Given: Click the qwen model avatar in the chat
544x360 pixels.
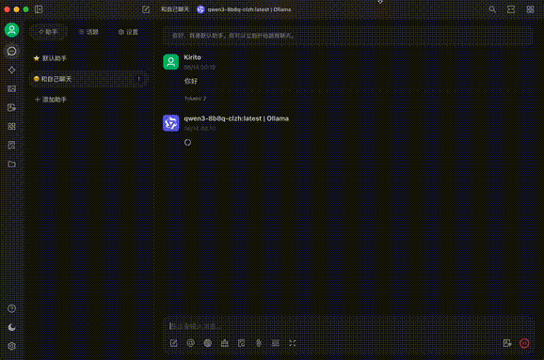Looking at the screenshot, I should coord(170,123).
